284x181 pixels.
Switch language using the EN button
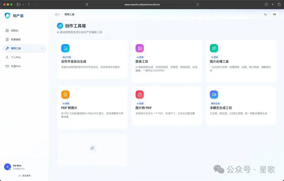(274, 14)
